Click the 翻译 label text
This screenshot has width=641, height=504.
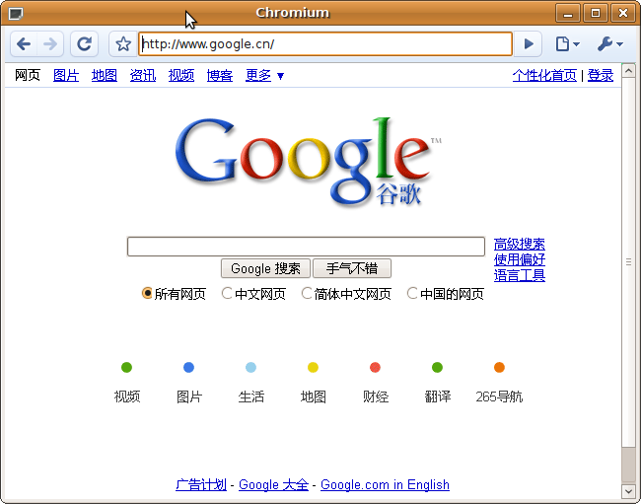tap(438, 396)
